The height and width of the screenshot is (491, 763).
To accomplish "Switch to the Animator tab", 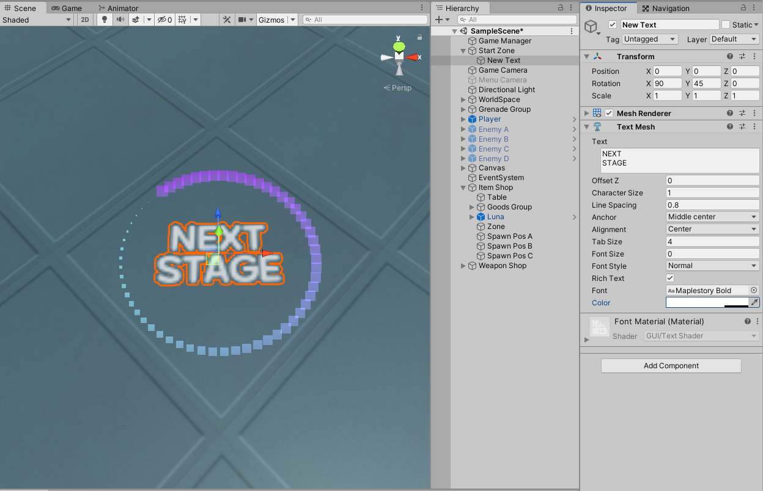I will [x=117, y=8].
